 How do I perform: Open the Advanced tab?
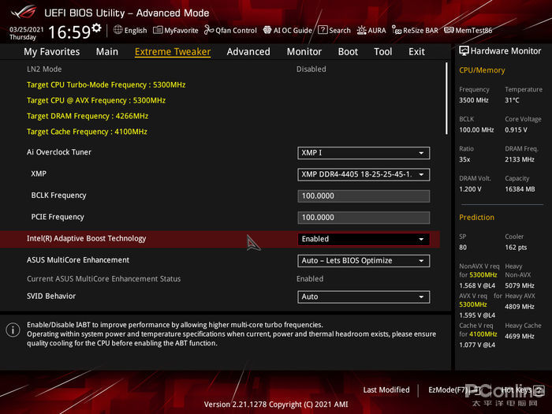[x=248, y=52]
